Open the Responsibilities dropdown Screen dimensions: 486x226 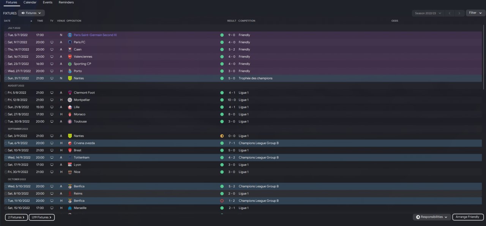(x=432, y=217)
